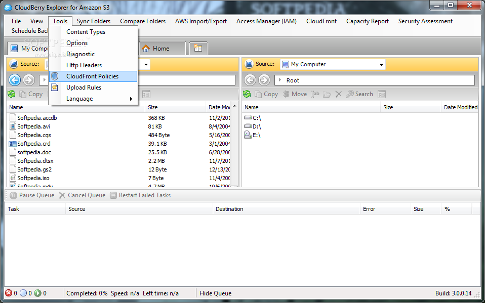Click the properties icon in right pane toolbar
Screen dimensions: 485x303
382,94
